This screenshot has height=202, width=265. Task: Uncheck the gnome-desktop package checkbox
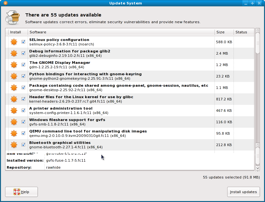[x=23, y=88]
